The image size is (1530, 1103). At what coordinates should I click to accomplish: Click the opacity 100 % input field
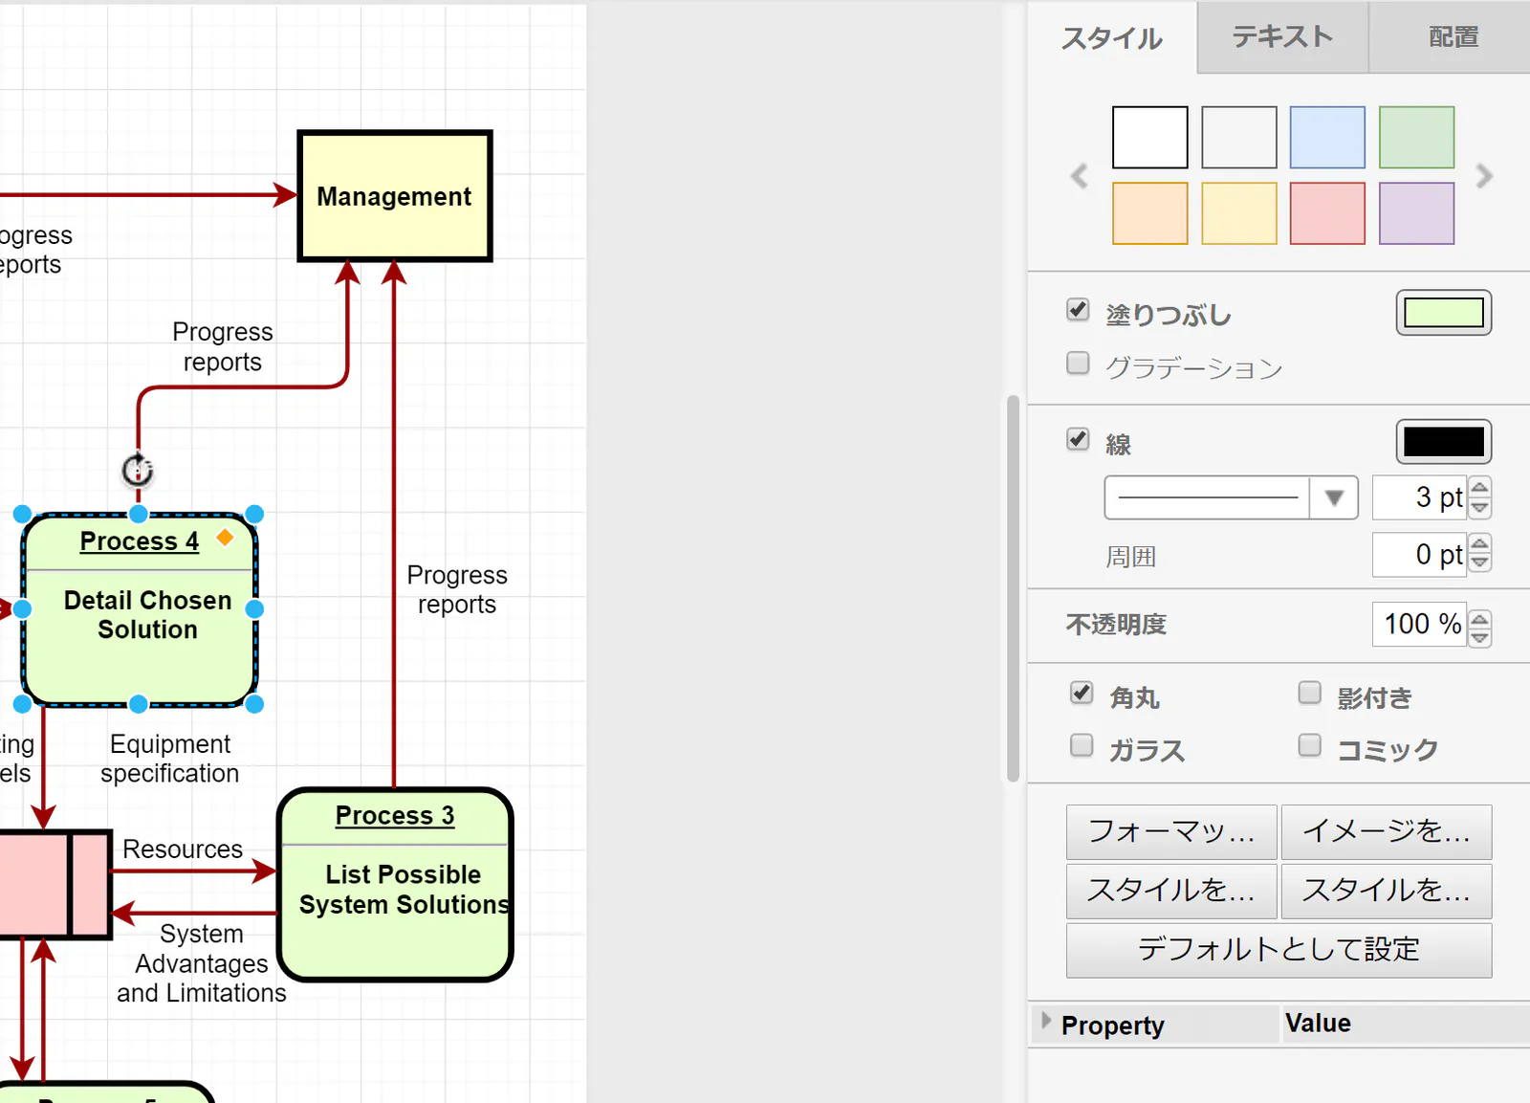point(1419,624)
